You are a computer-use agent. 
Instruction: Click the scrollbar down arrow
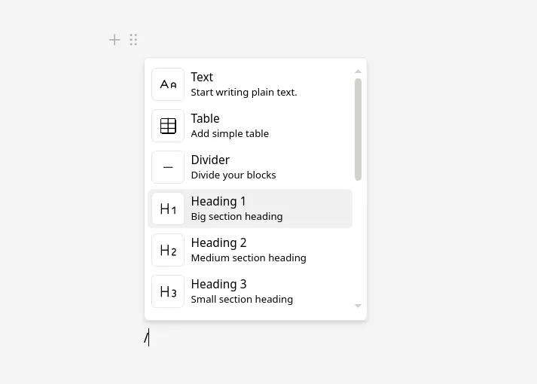(358, 306)
